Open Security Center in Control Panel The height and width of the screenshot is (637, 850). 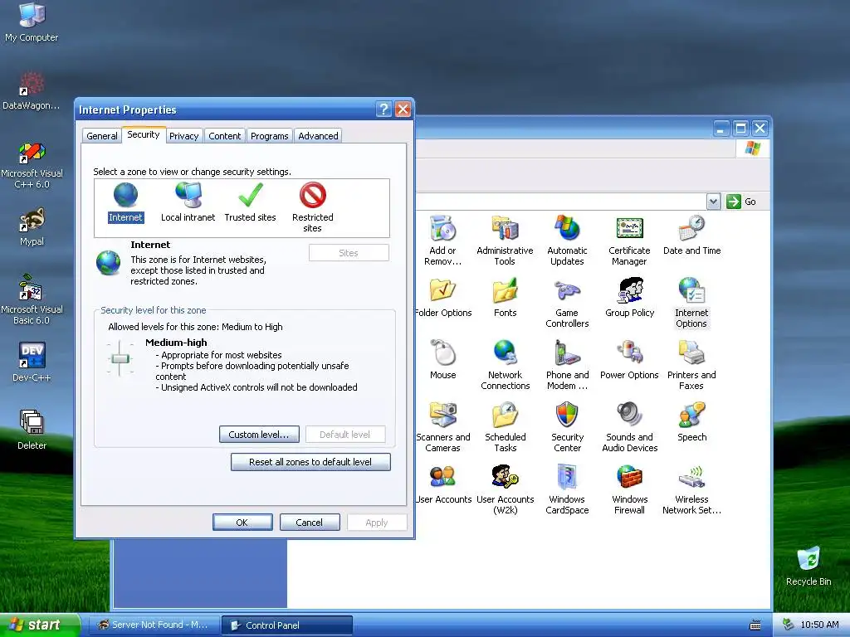click(567, 427)
